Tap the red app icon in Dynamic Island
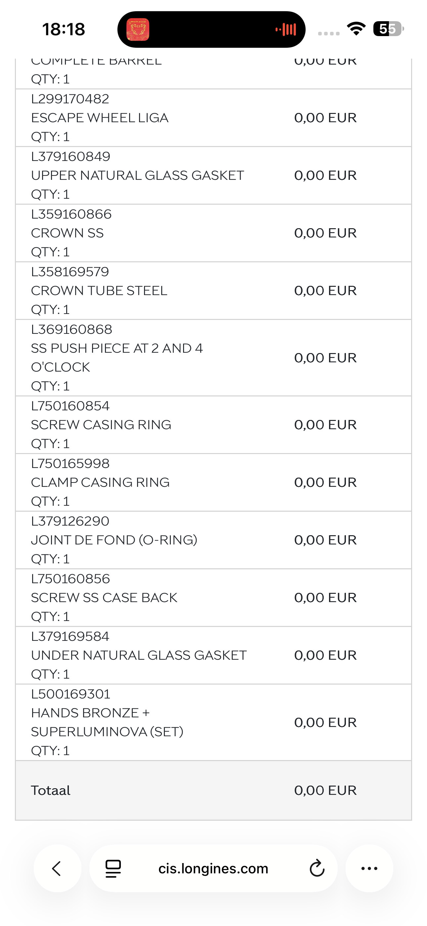This screenshot has width=427, height=926. click(138, 29)
